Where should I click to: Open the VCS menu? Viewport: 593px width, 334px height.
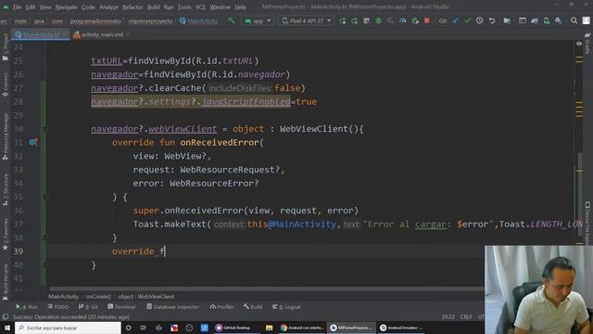(x=200, y=6)
